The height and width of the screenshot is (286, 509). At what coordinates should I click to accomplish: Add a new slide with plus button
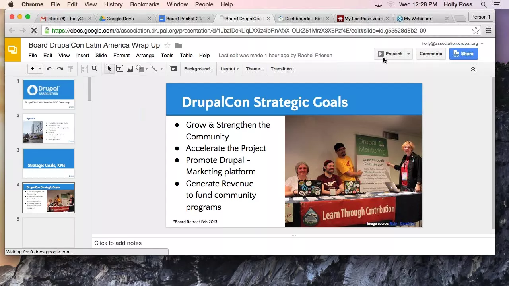[x=32, y=69]
